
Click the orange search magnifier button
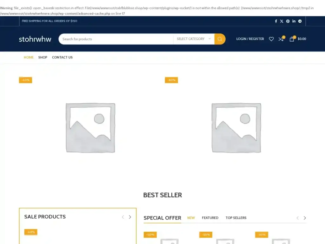click(220, 39)
